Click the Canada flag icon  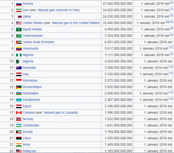click(x=19, y=113)
